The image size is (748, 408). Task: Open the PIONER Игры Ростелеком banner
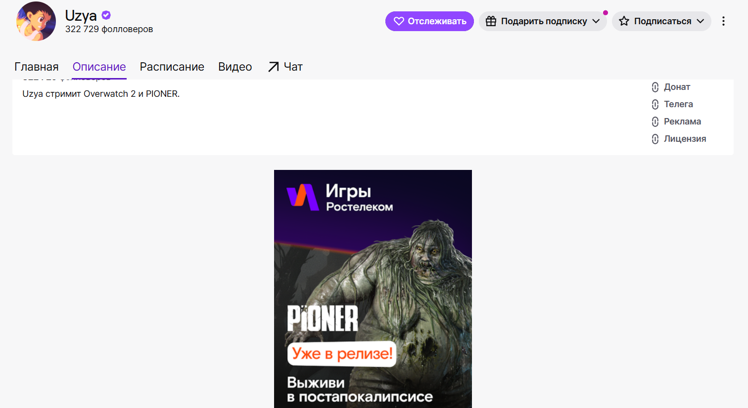pos(373,289)
